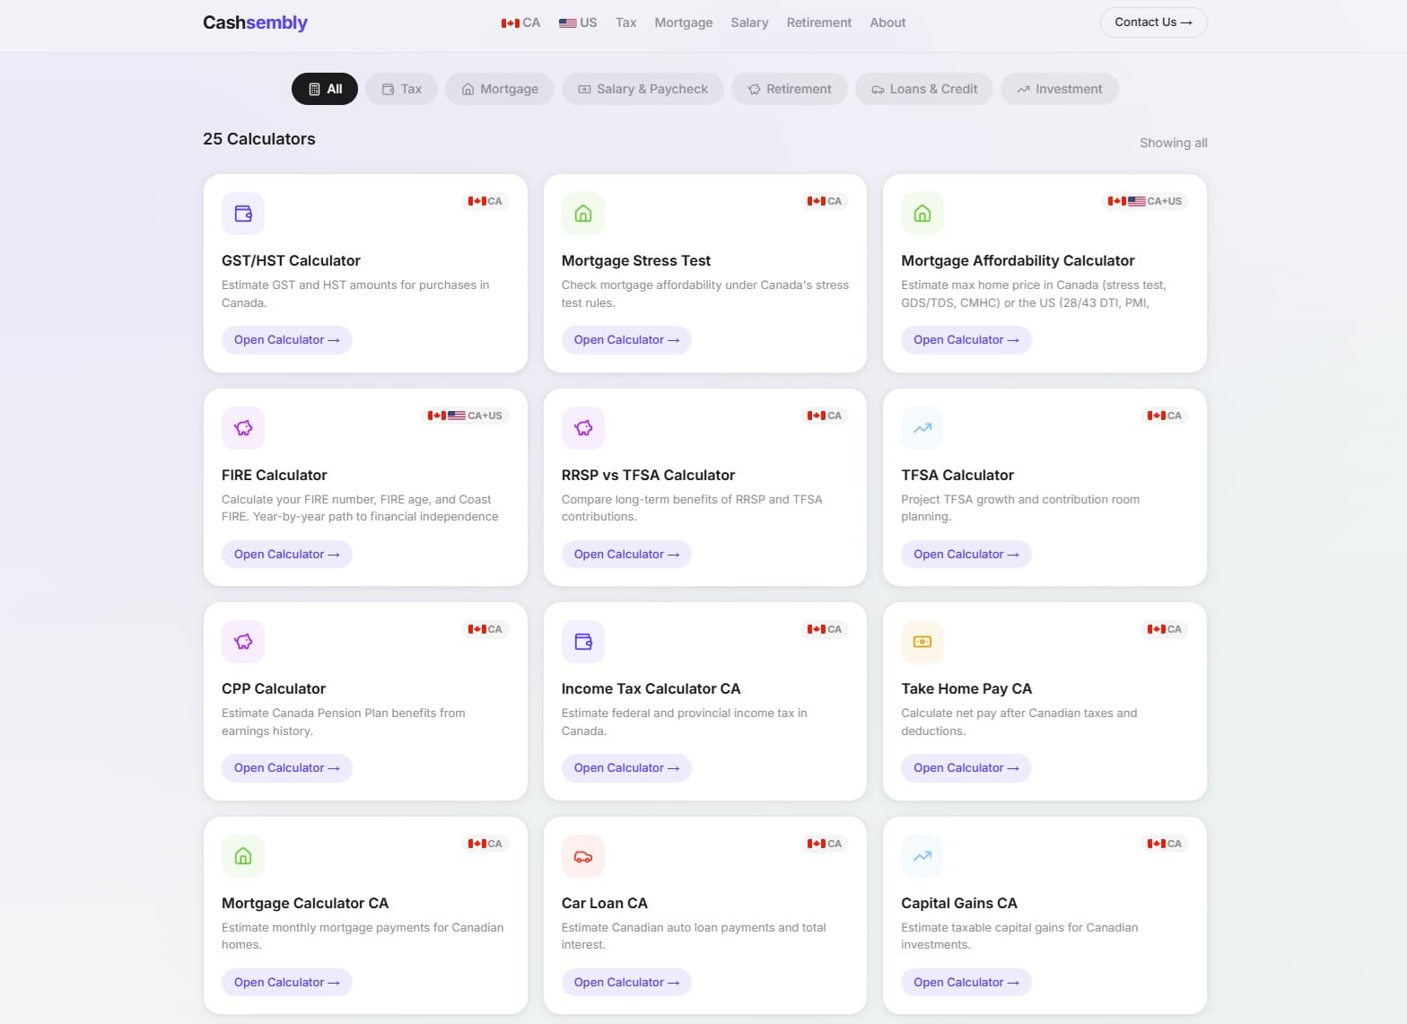Open the Canada CA nav menu item
The width and height of the screenshot is (1407, 1024).
coord(520,22)
